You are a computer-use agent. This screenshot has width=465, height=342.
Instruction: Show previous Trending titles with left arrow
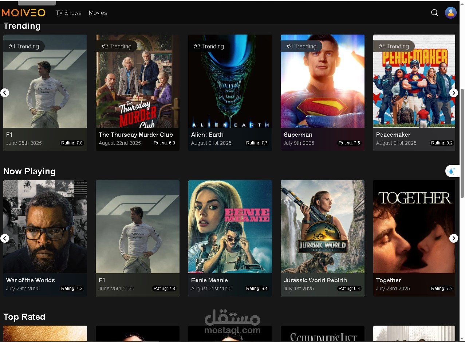(x=5, y=93)
